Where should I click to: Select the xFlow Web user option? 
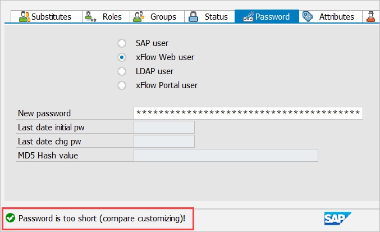[x=122, y=57]
